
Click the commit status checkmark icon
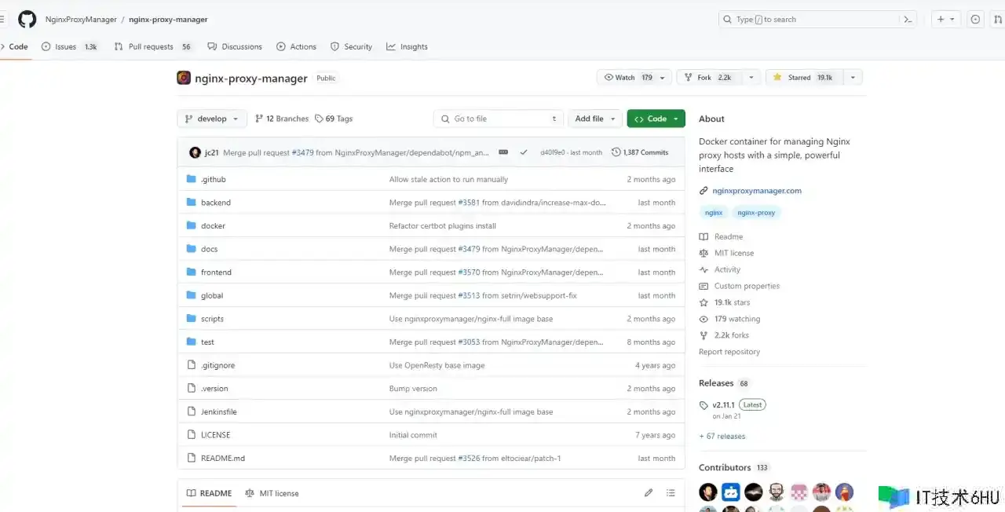[x=524, y=152]
